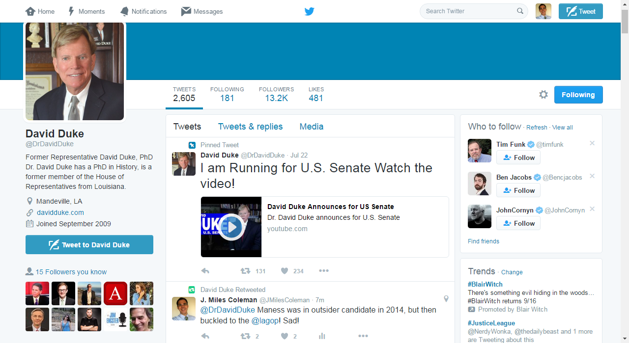This screenshot has height=343, width=629.
Task: Open the @DrDavidDuke mention in Coleman's tweet
Action: 228,310
